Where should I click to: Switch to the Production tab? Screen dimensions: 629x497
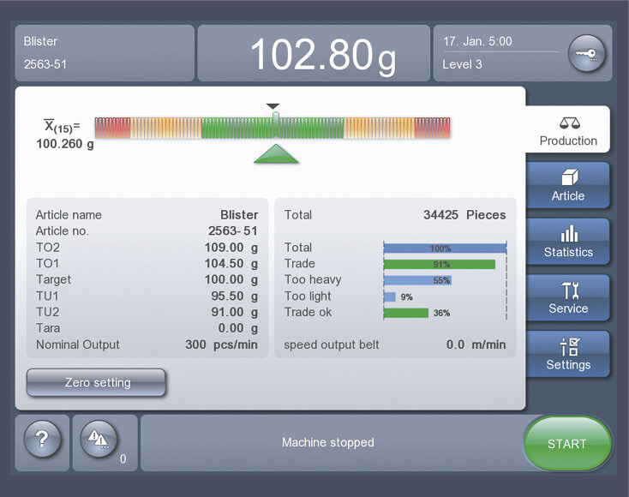pos(568,129)
